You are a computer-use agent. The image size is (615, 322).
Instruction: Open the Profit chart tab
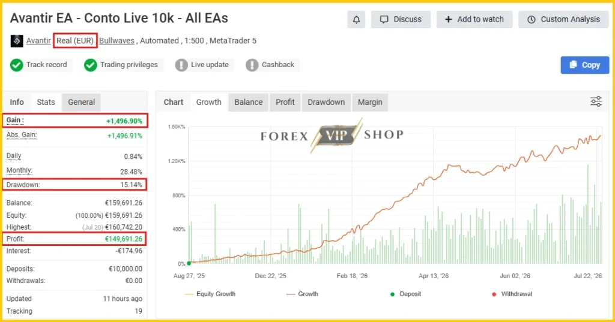285,103
